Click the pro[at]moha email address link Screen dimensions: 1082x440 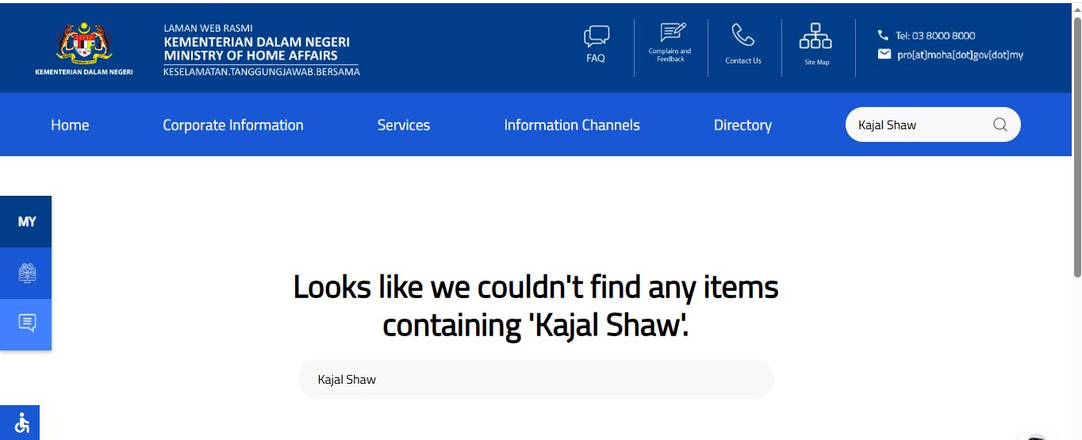pos(960,55)
